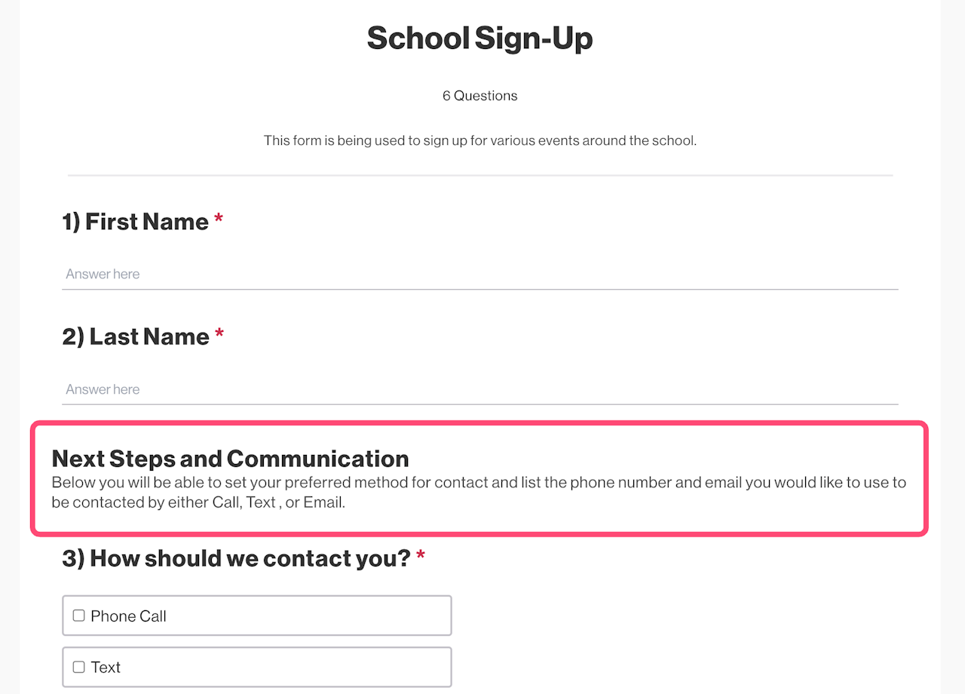This screenshot has height=694, width=965.
Task: Click the divider line under the description
Action: pos(479,176)
